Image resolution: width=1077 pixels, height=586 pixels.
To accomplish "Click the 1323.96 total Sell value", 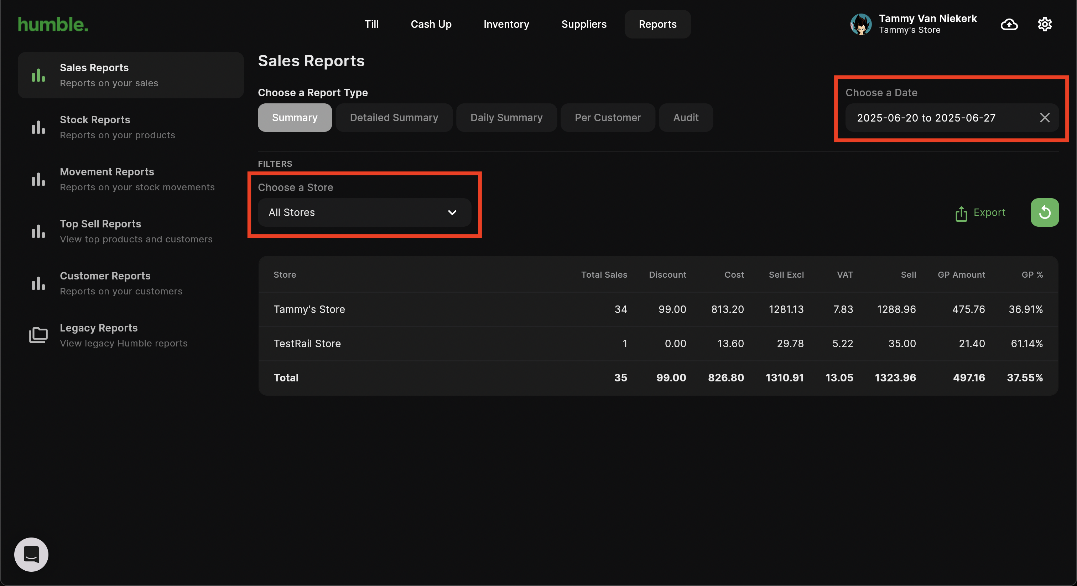I will pos(895,378).
